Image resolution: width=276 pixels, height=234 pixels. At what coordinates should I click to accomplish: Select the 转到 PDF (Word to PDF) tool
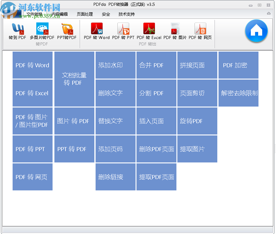(17, 32)
